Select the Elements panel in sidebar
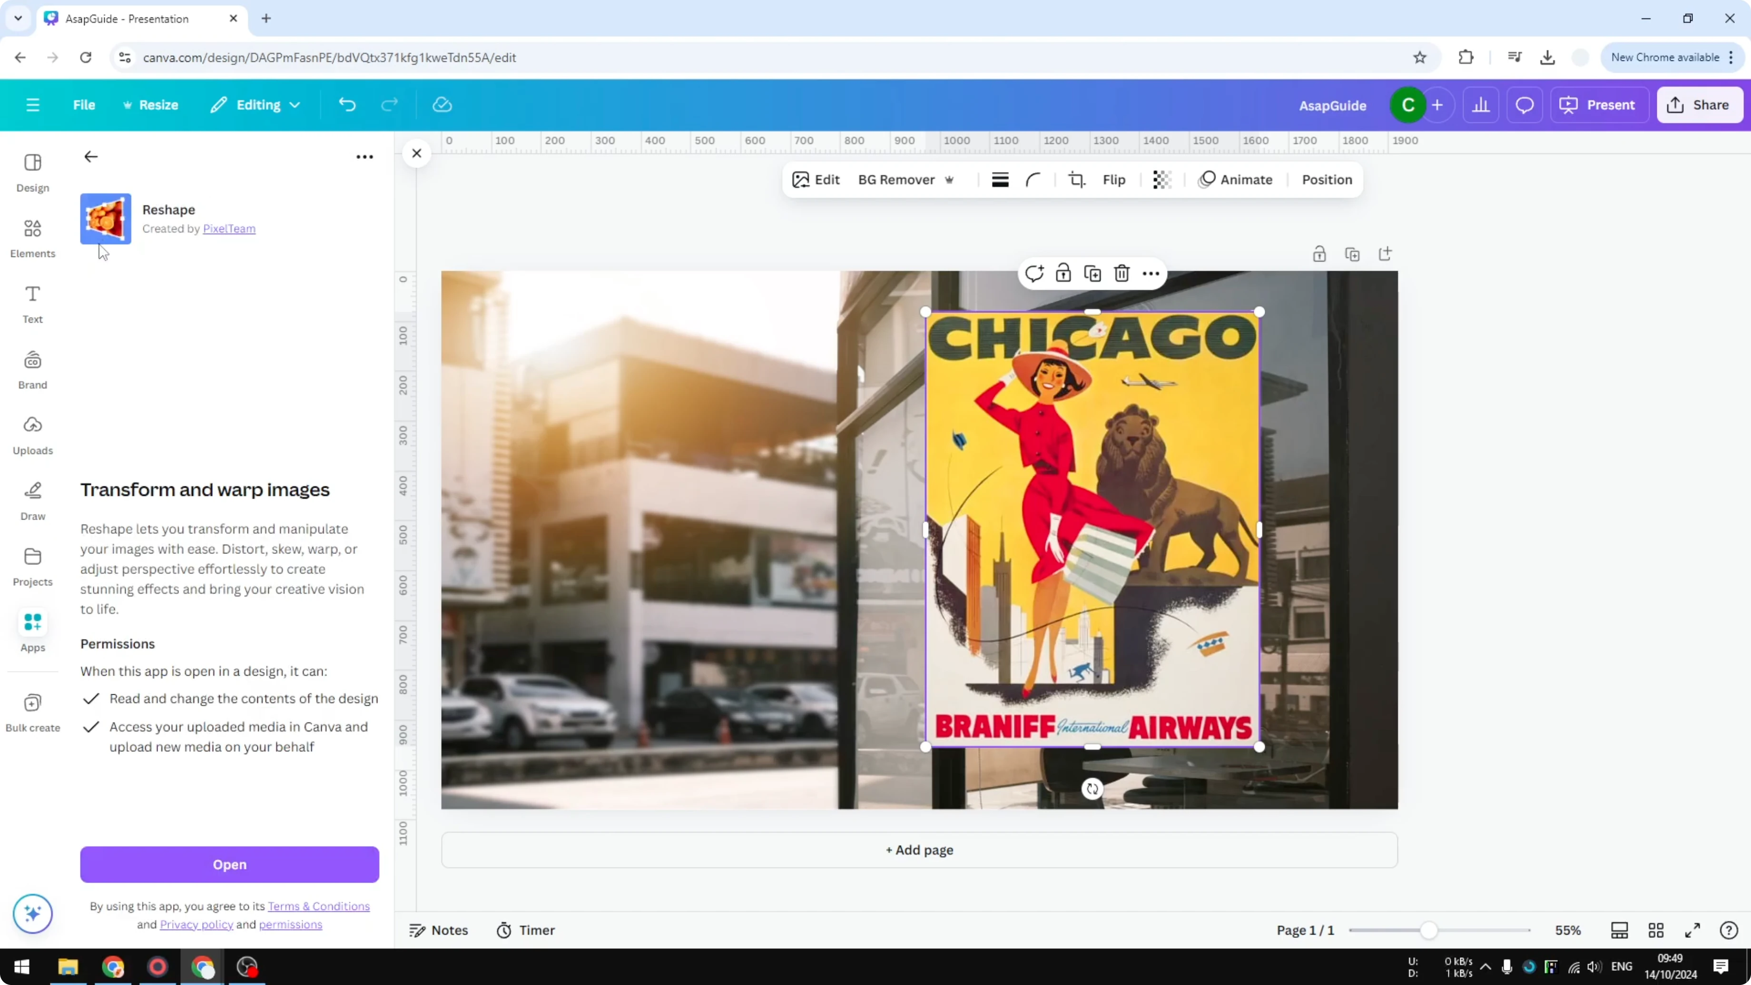The height and width of the screenshot is (985, 1751). [32, 237]
